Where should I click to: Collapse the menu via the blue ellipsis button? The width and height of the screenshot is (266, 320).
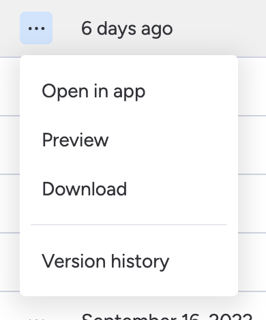click(x=36, y=28)
